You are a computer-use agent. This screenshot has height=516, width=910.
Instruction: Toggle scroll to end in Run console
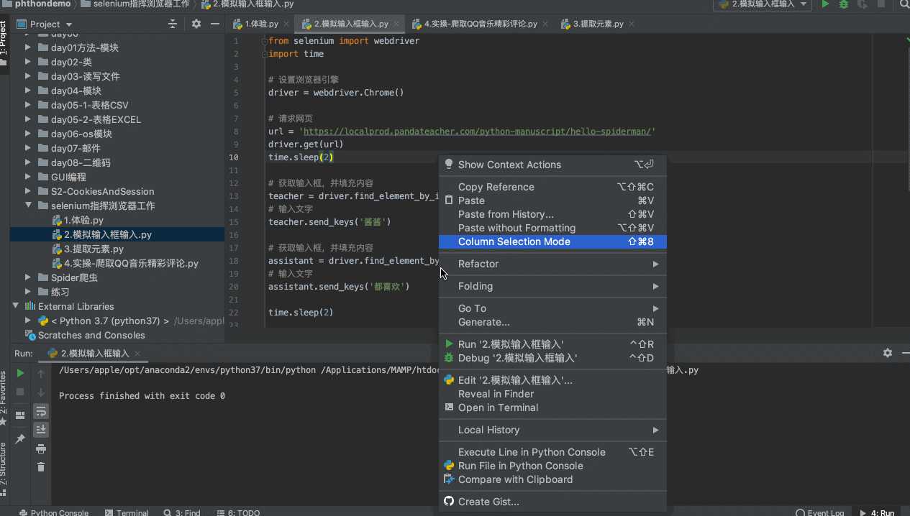click(41, 430)
